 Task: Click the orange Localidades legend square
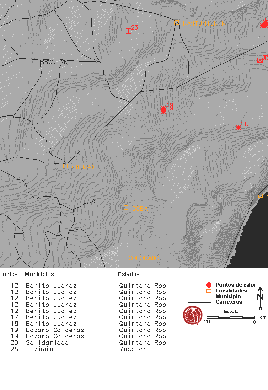pos(209,291)
